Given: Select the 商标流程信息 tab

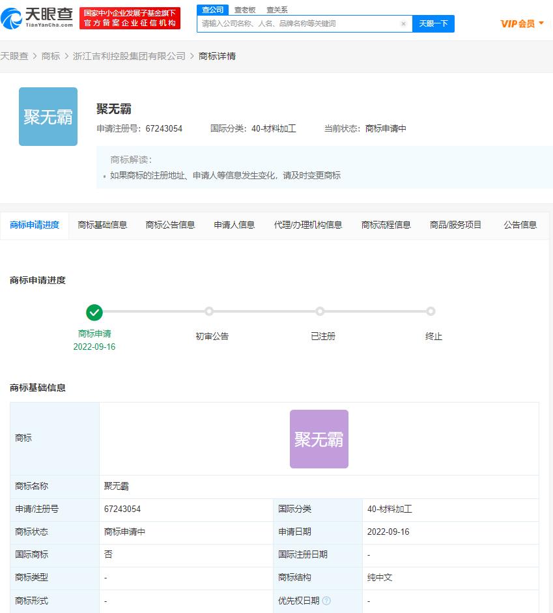Looking at the screenshot, I should (386, 225).
